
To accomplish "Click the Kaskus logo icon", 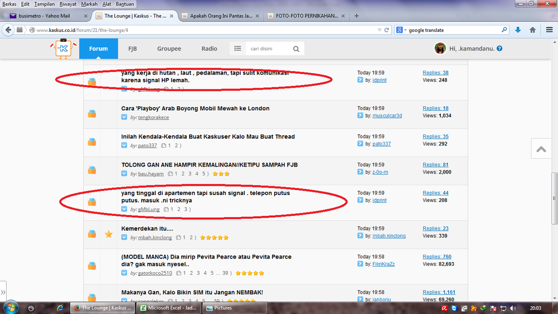I will click(x=63, y=48).
